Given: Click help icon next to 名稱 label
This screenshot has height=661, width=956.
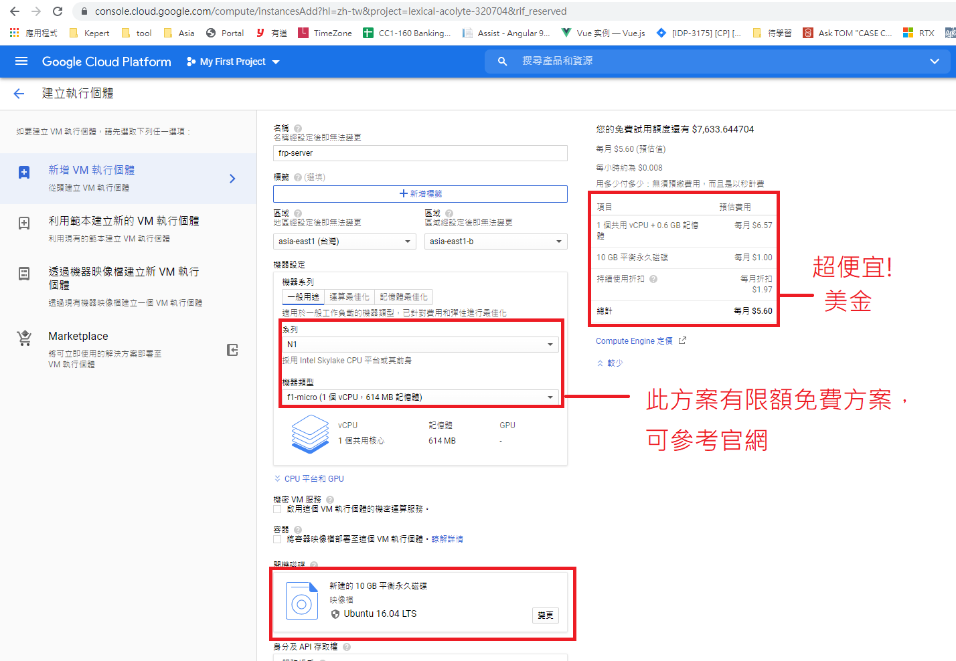Looking at the screenshot, I should pos(298,128).
